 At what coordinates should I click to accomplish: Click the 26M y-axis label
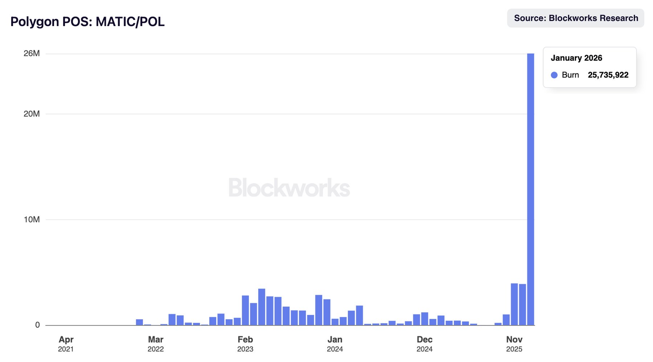[32, 54]
